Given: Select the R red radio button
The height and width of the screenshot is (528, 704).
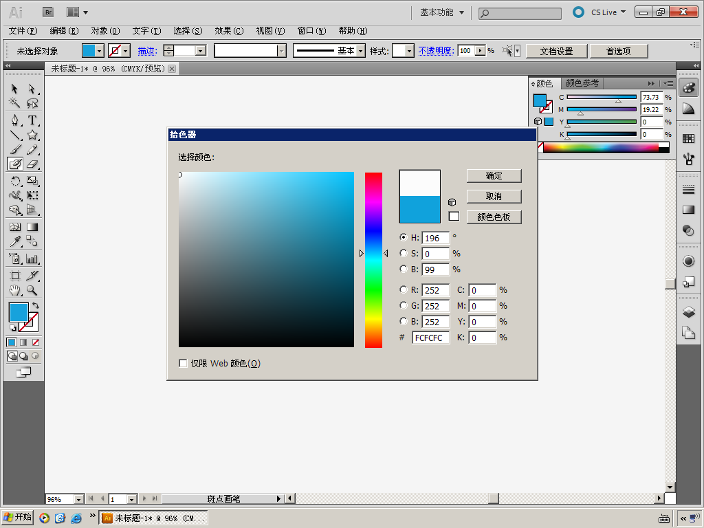Looking at the screenshot, I should coord(404,289).
